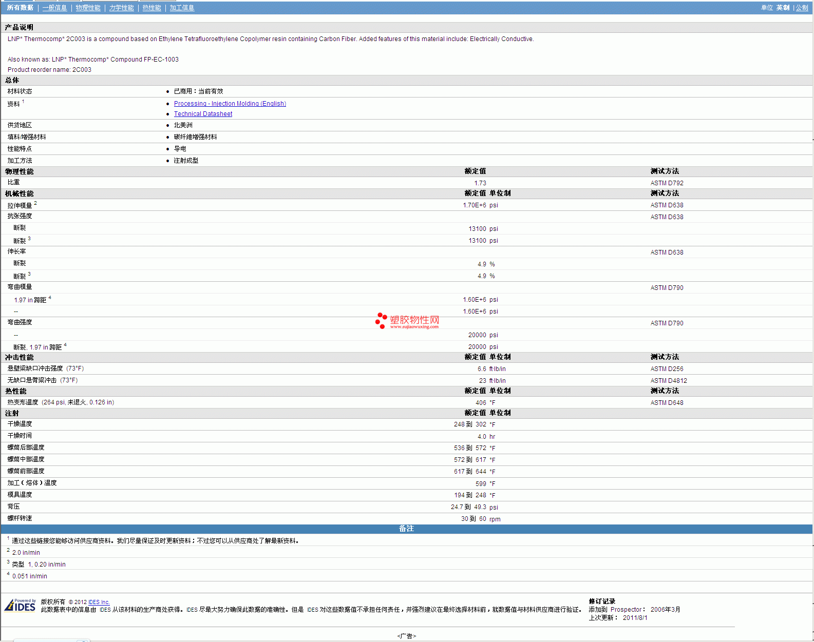Click the 已商用：当前有效 status text
The width and height of the screenshot is (814, 642).
[198, 91]
